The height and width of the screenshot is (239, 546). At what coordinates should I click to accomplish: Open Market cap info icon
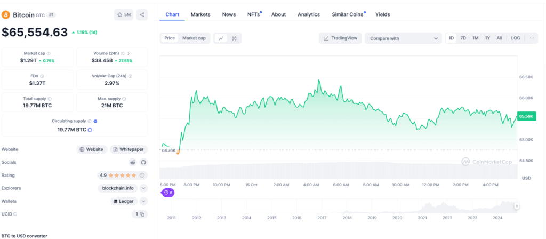pos(49,54)
